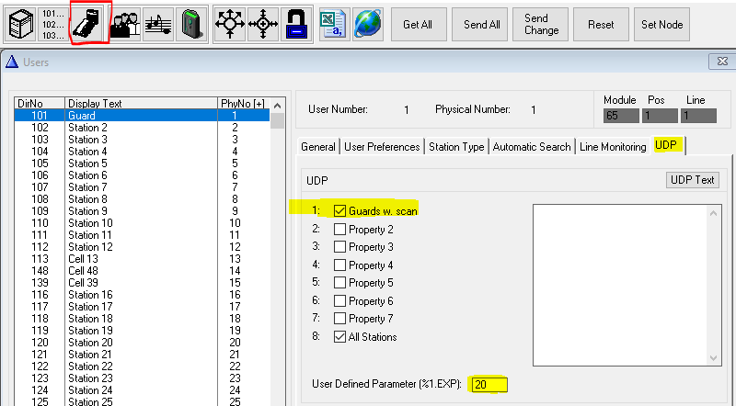Sort by the Display Text column header
Viewport: 736px width, 406px height.
[141, 103]
